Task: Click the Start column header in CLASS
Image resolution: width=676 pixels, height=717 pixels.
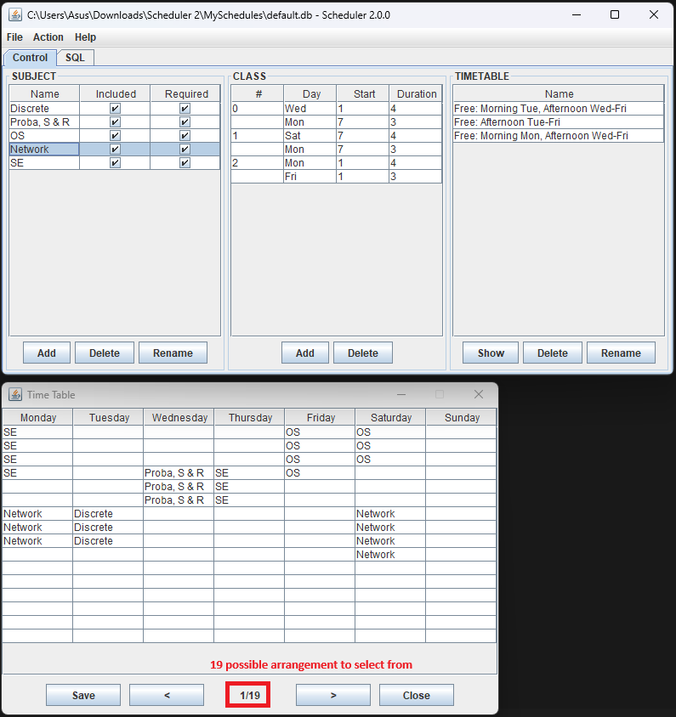Action: pyautogui.click(x=363, y=93)
